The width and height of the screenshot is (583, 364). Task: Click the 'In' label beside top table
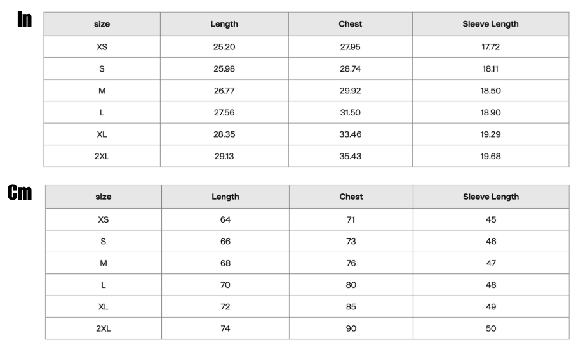[25, 19]
